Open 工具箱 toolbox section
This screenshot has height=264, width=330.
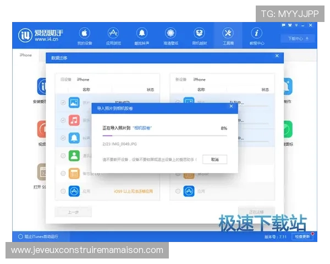pos(228,36)
